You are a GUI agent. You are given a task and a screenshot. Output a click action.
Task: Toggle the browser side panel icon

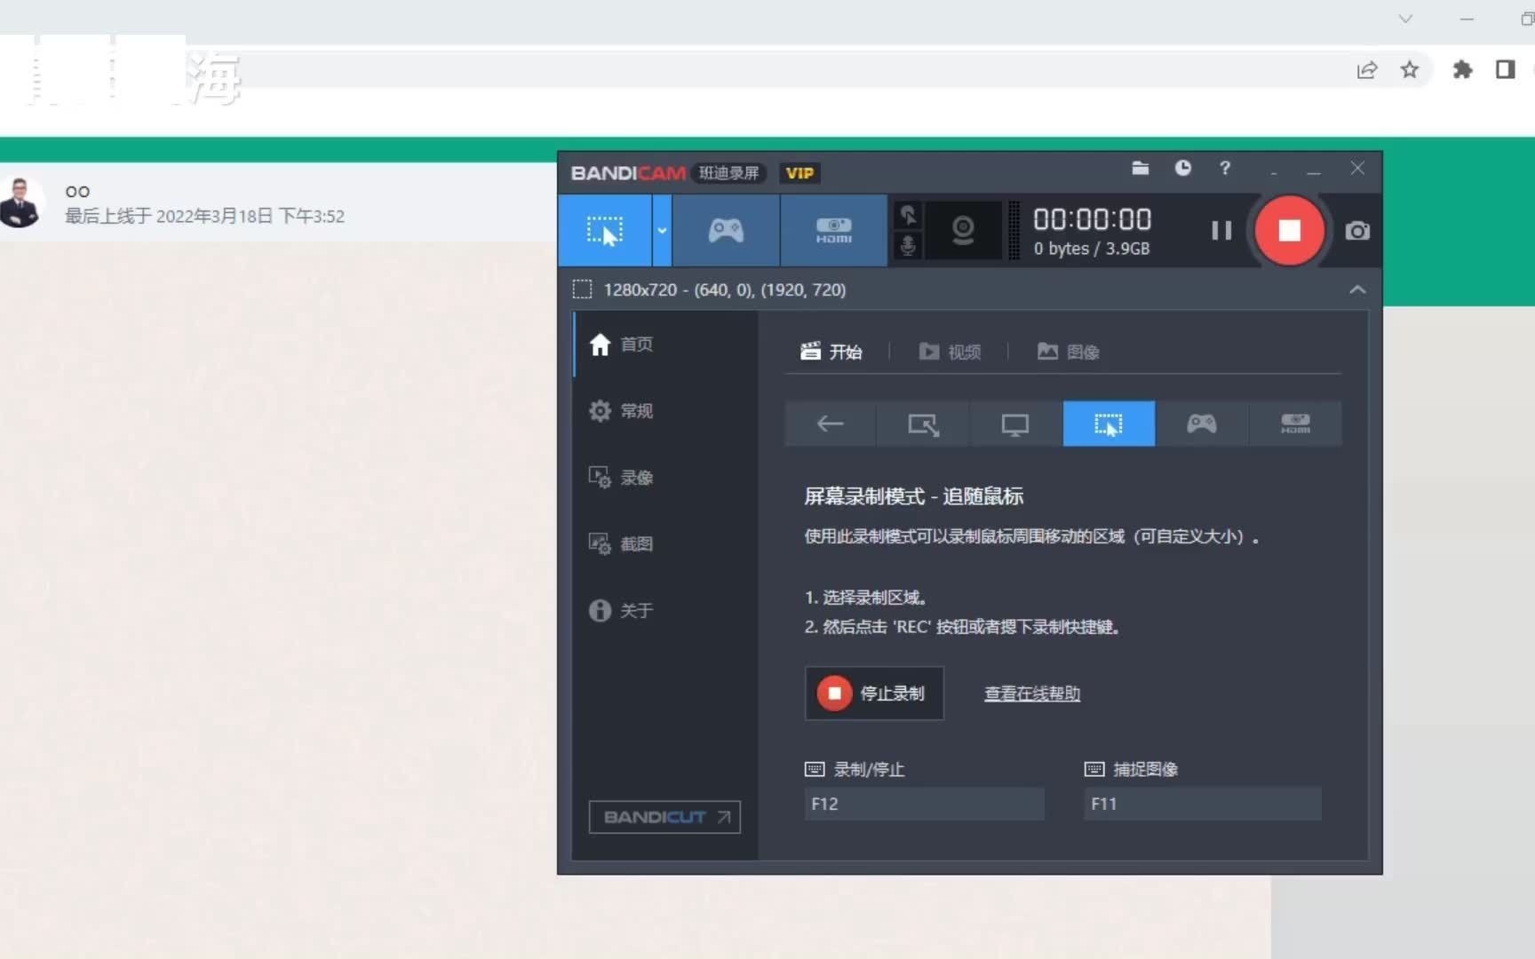tap(1505, 69)
